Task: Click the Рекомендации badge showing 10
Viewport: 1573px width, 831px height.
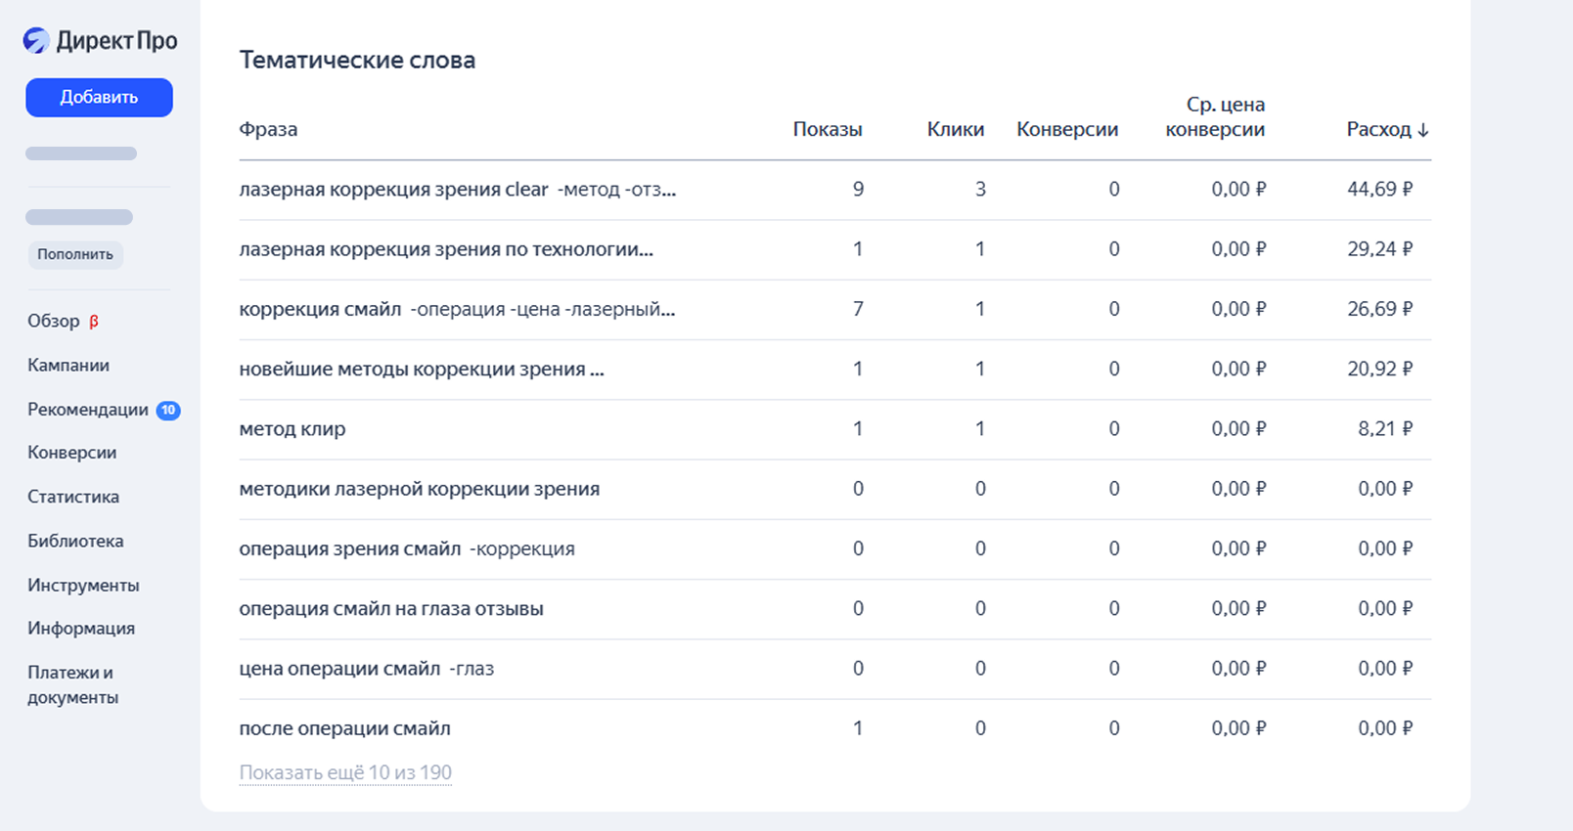Action: pyautogui.click(x=168, y=410)
